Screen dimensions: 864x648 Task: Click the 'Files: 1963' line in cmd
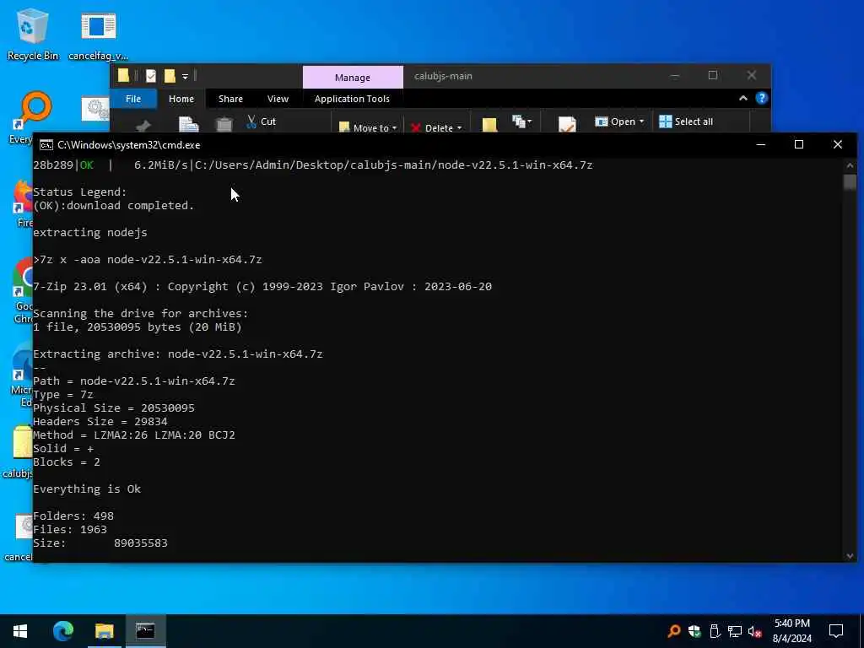[x=70, y=529]
